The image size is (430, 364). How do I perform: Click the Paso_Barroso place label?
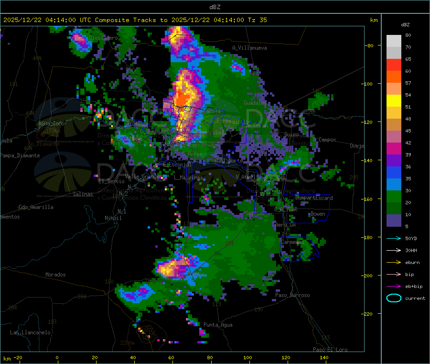(x=292, y=295)
